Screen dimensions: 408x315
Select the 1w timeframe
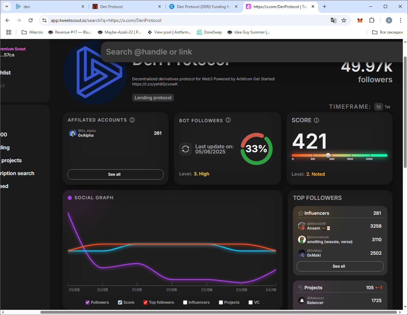tap(387, 107)
